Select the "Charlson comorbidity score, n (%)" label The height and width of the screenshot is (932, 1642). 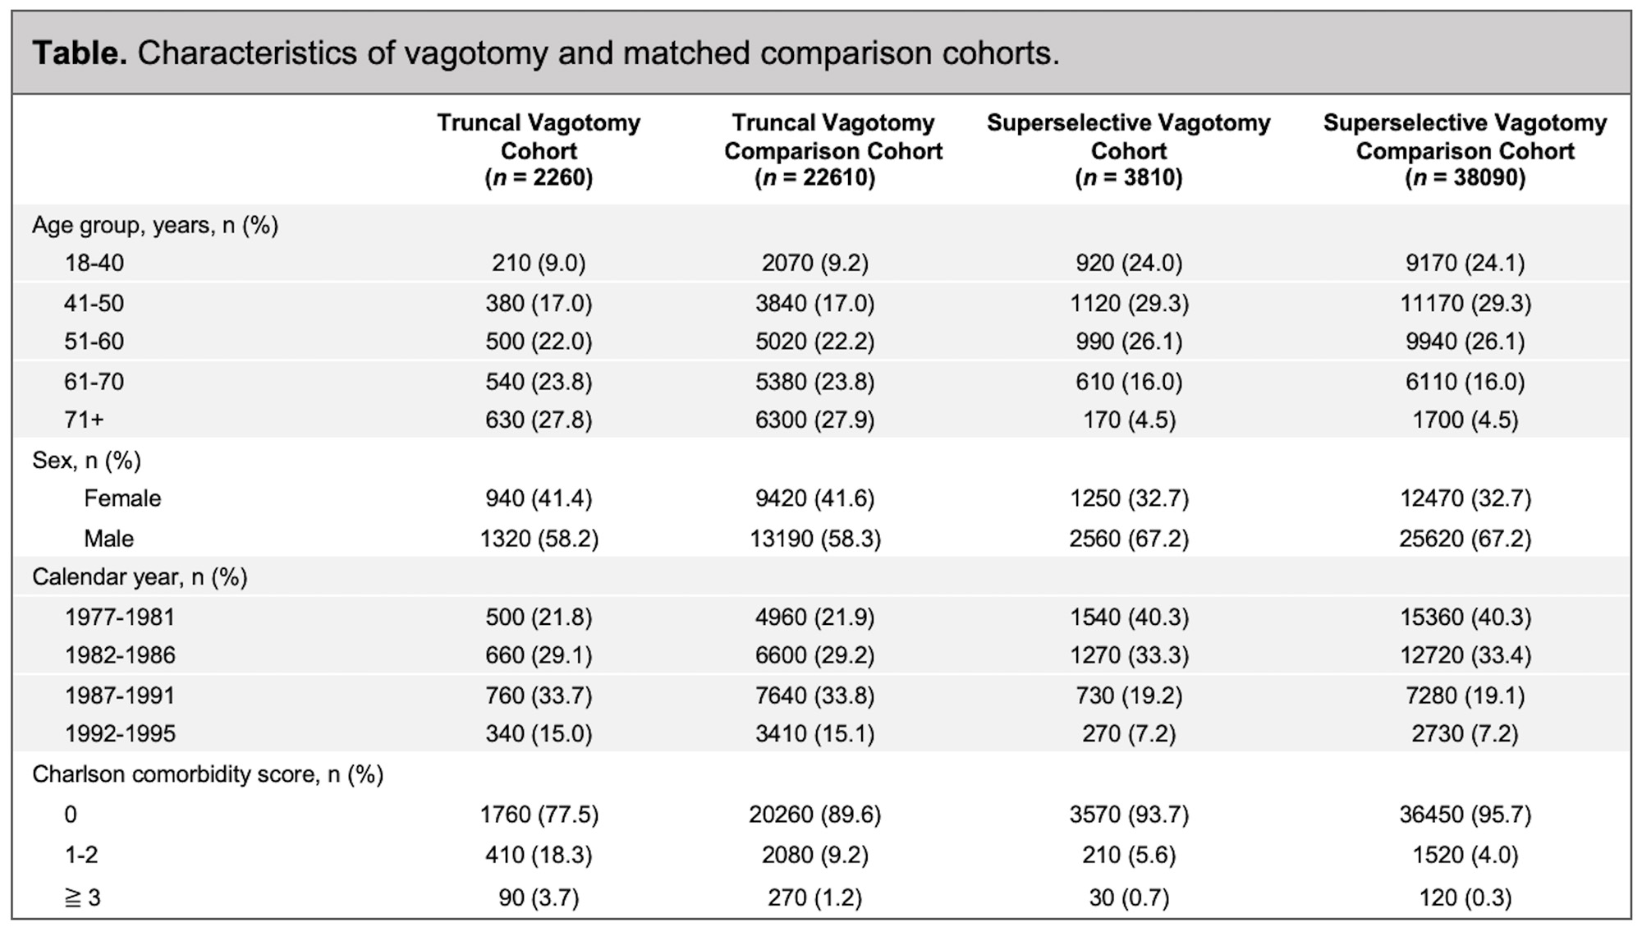pyautogui.click(x=208, y=774)
